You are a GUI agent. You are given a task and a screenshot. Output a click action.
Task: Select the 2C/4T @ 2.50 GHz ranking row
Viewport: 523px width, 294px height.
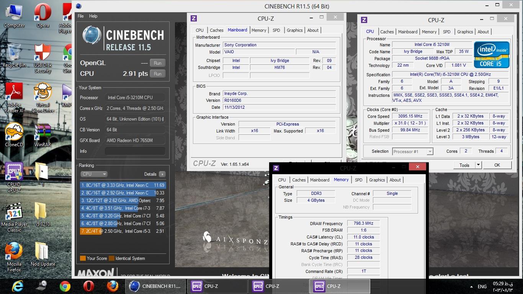click(123, 231)
